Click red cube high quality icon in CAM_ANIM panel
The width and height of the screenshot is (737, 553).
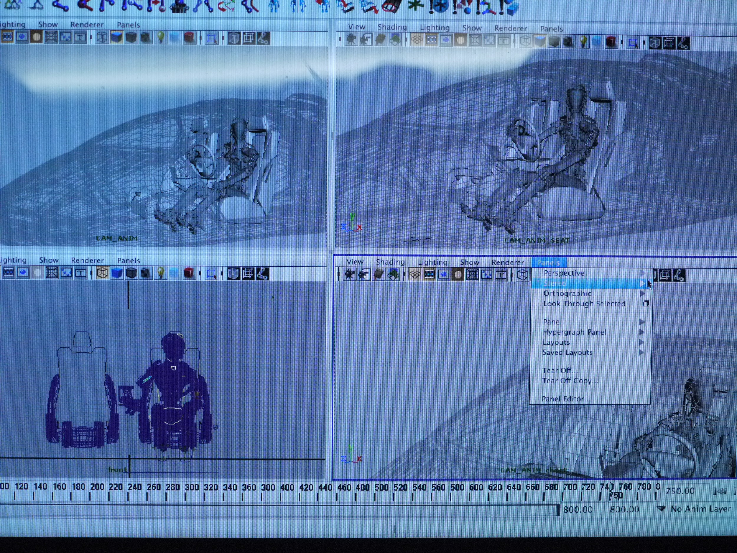point(189,38)
